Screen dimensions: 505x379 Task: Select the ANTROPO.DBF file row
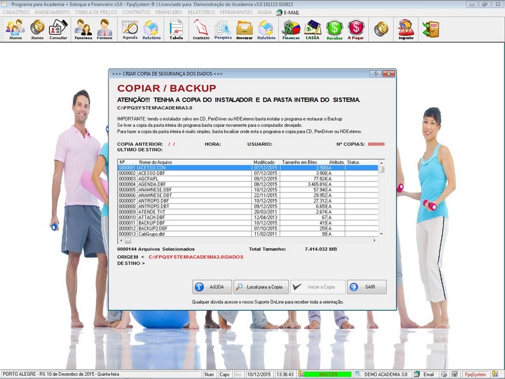tap(247, 200)
